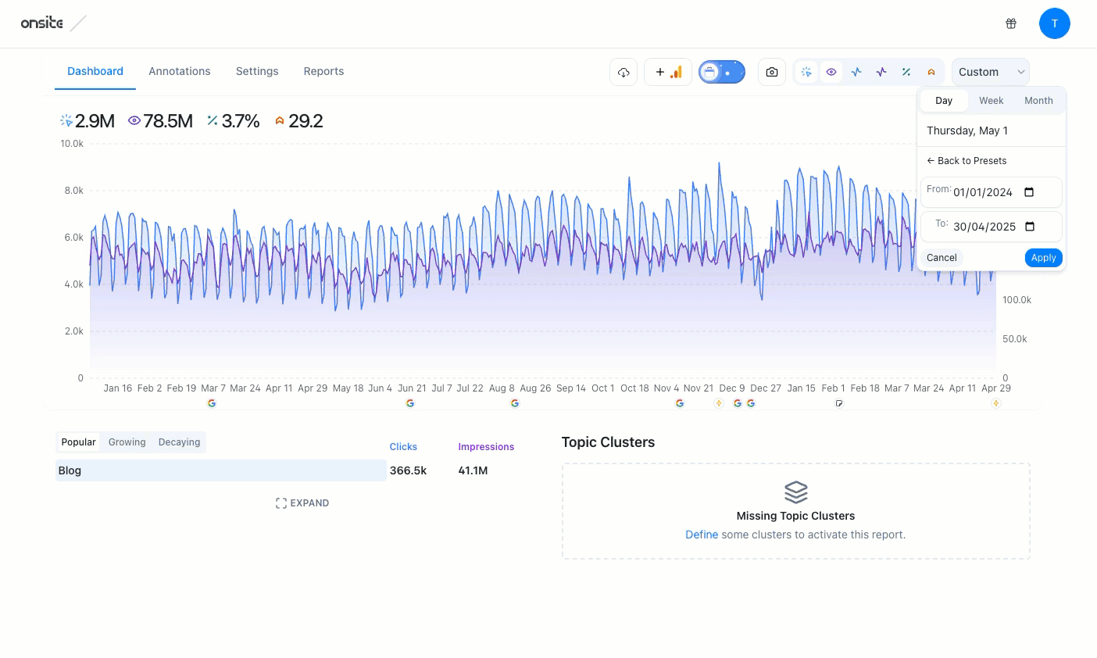This screenshot has width=1097, height=658.
Task: Click the add Google Analytics button
Action: coord(668,72)
